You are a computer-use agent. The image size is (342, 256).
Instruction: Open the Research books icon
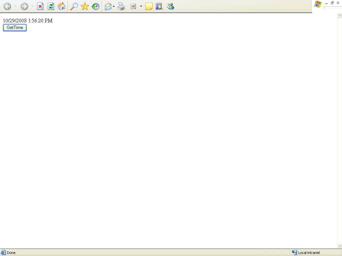click(159, 6)
